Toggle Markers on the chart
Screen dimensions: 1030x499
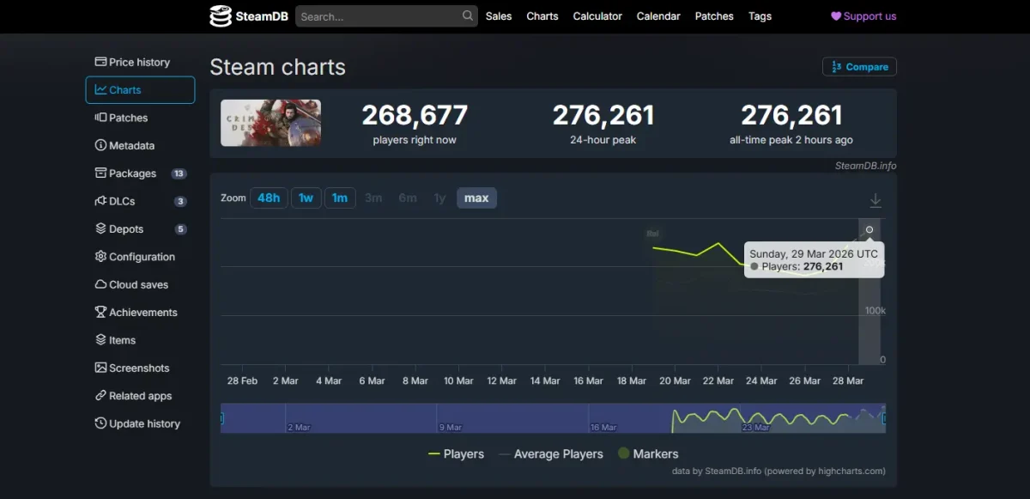point(647,453)
